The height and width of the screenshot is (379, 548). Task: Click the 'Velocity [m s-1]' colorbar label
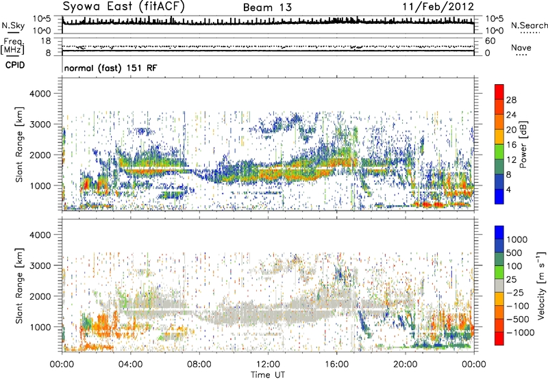click(541, 285)
